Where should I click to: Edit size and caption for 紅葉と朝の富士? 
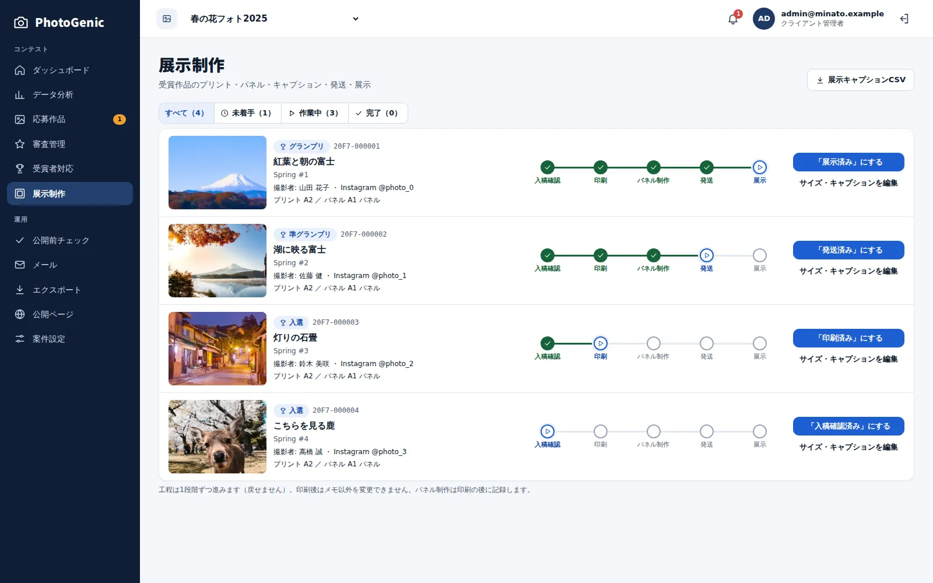848,183
